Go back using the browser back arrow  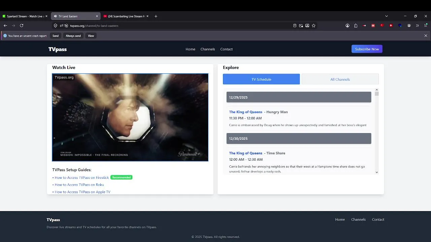click(5, 26)
